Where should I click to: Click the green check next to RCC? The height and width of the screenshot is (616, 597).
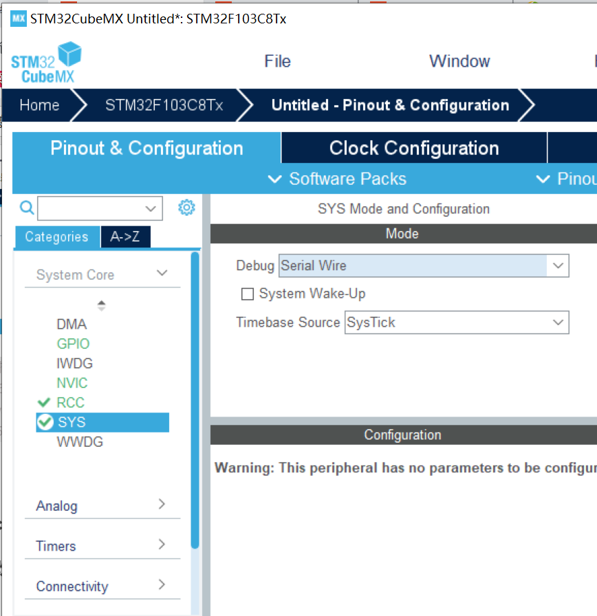tap(43, 402)
